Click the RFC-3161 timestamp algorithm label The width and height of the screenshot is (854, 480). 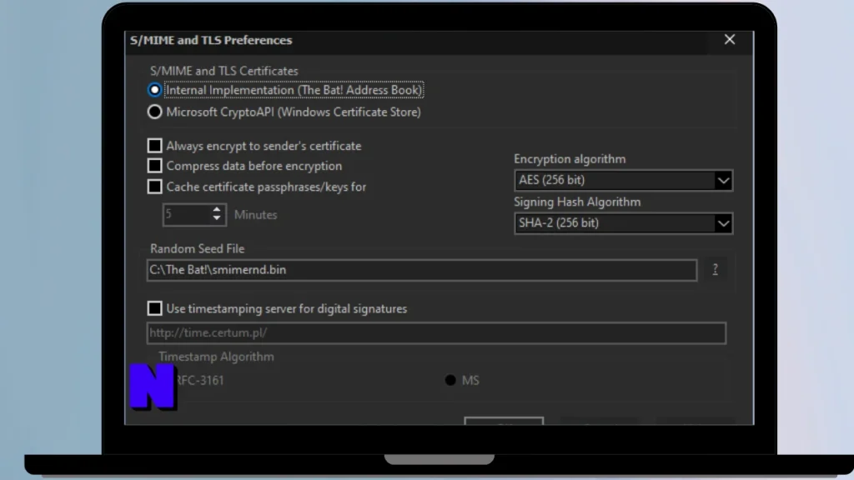[200, 380]
